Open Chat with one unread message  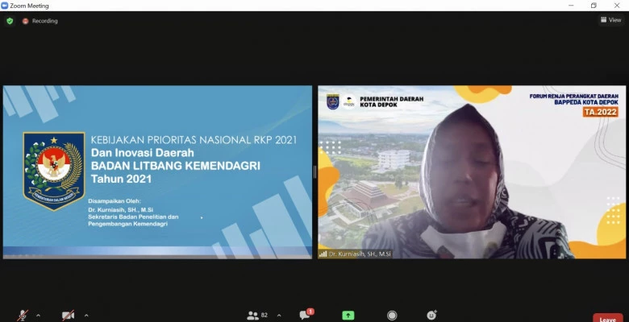click(306, 315)
